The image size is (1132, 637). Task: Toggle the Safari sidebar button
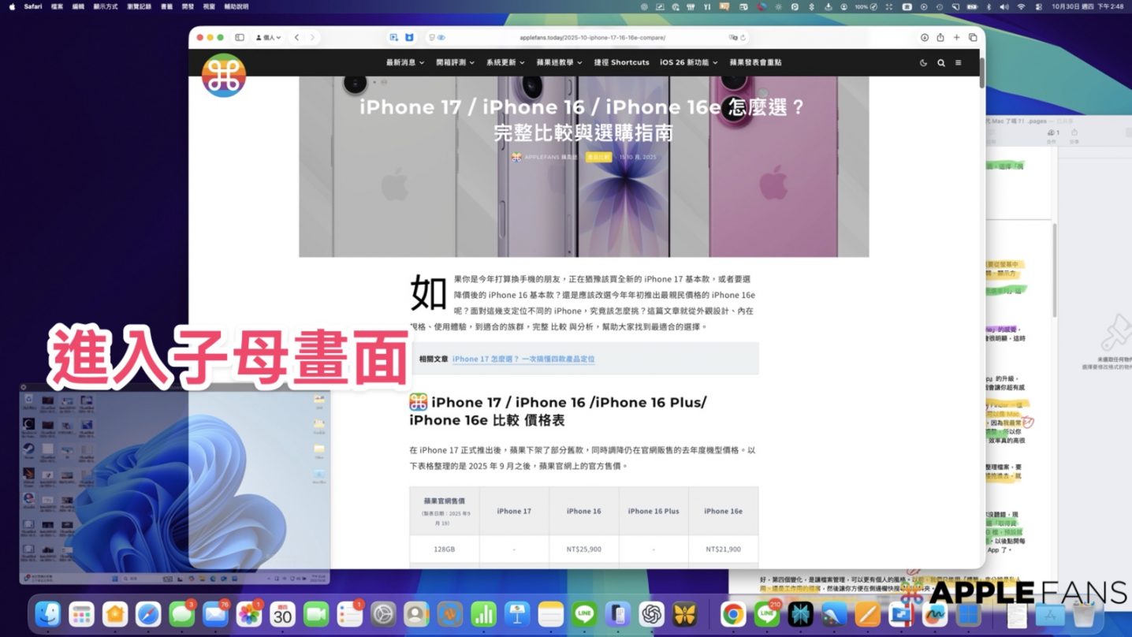point(240,37)
